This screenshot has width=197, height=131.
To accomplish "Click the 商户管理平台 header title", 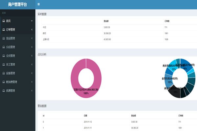I will [17, 5].
